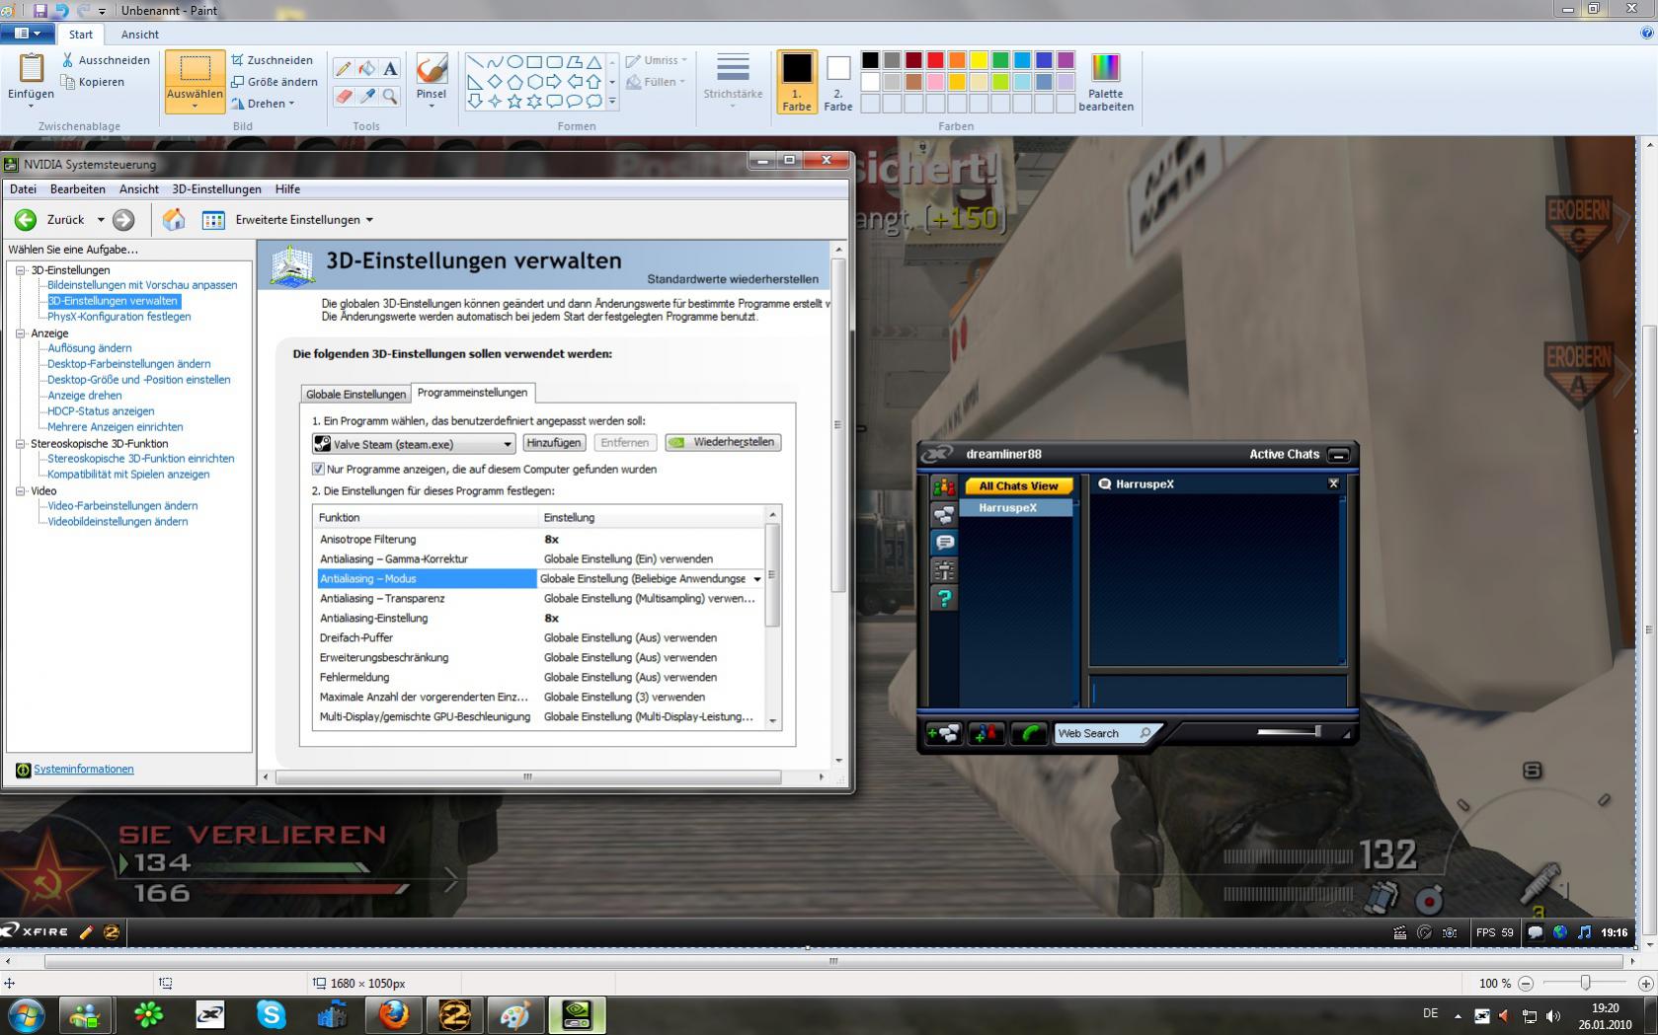Adjust the Paint zoom slider
The image size is (1658, 1035).
click(1585, 984)
